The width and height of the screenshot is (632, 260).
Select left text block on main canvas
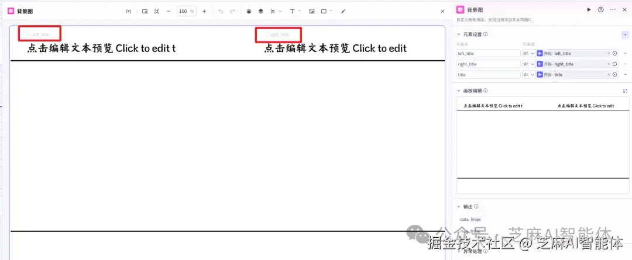102,48
